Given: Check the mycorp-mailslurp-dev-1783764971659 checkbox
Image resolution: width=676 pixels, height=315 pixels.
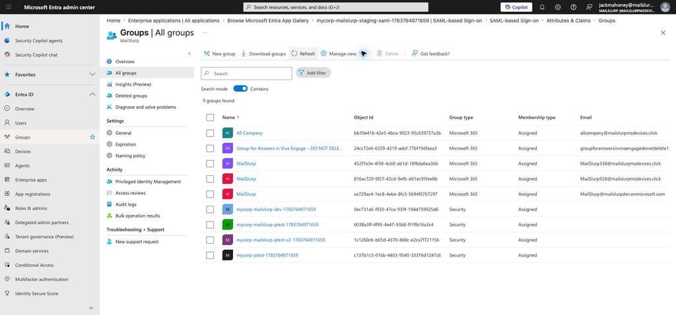Looking at the screenshot, I should click(210, 210).
